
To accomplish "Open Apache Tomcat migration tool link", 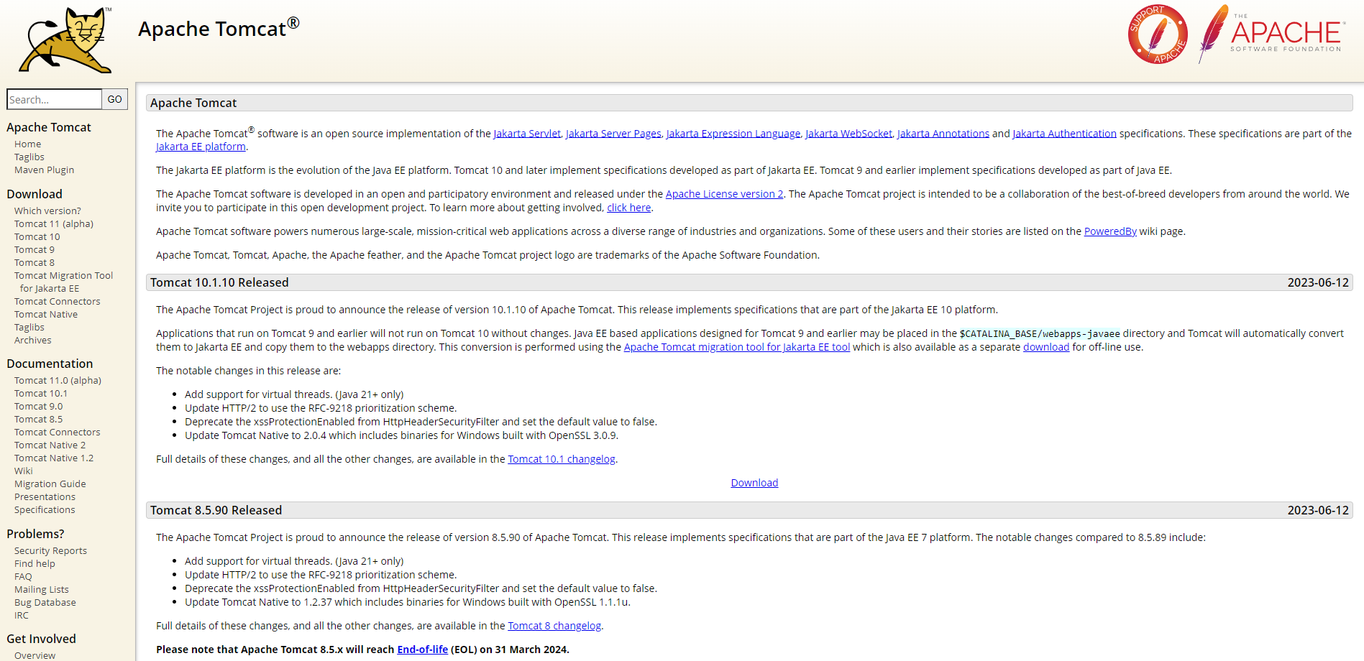I will (x=737, y=347).
